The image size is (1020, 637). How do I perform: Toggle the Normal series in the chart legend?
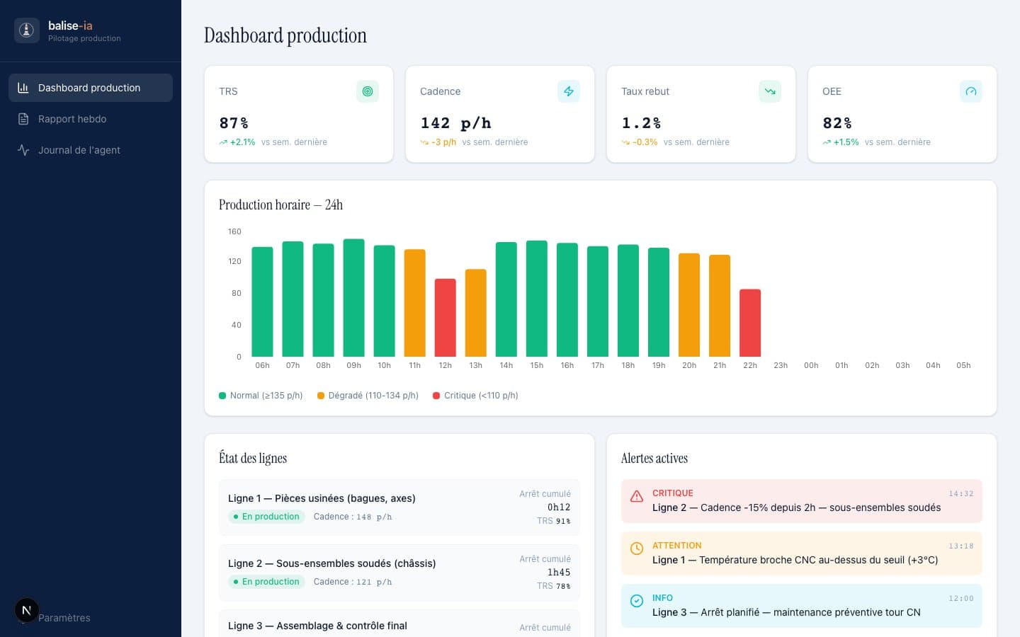pos(260,396)
